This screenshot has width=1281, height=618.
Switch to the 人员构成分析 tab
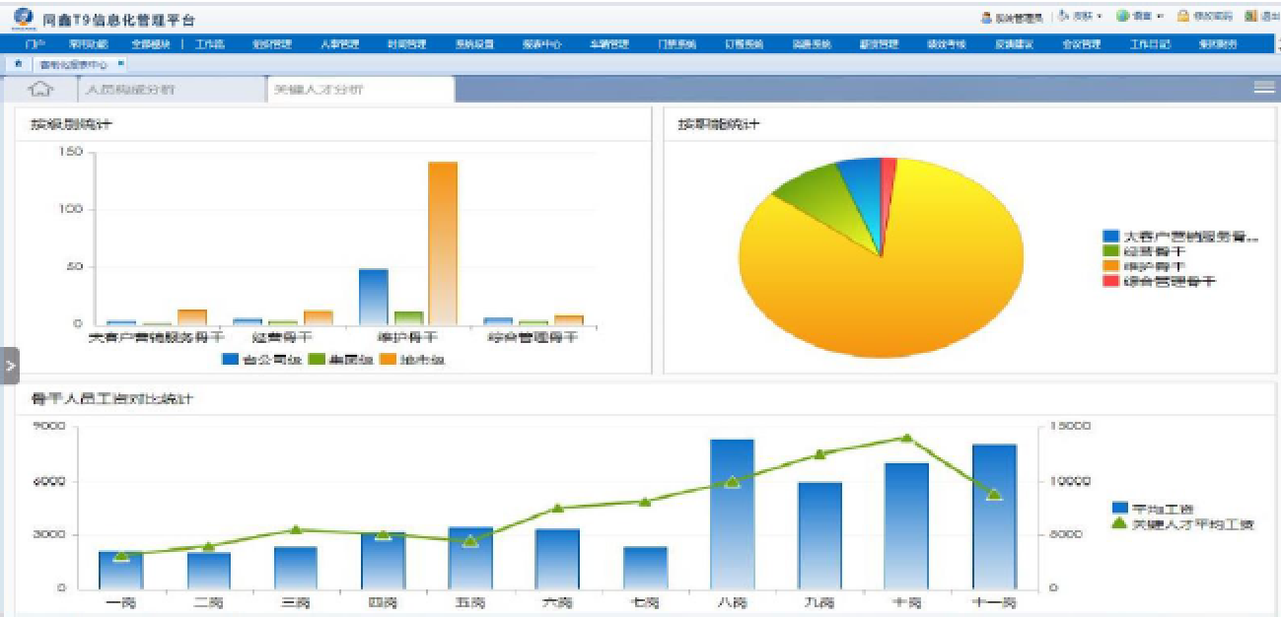coord(130,89)
